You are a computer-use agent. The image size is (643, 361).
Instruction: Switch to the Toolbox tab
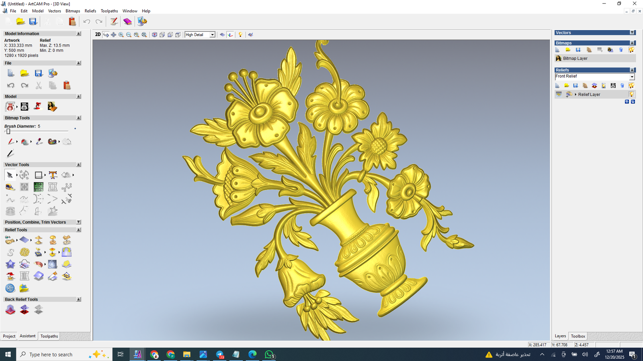point(578,336)
